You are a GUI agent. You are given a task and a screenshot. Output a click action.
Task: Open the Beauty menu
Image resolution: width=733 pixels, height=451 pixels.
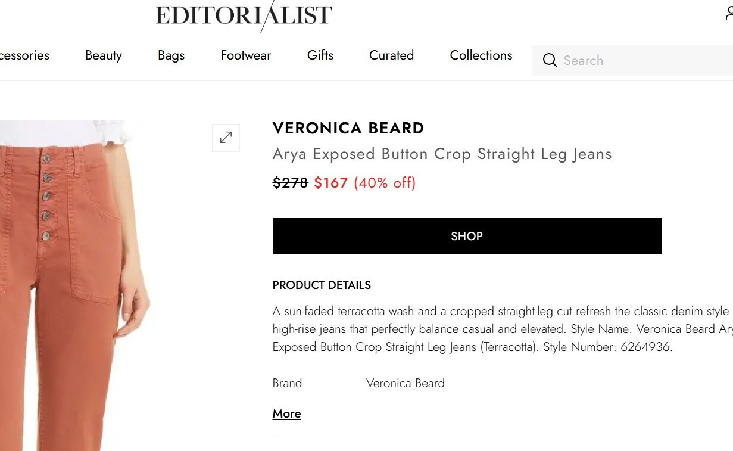click(x=104, y=55)
